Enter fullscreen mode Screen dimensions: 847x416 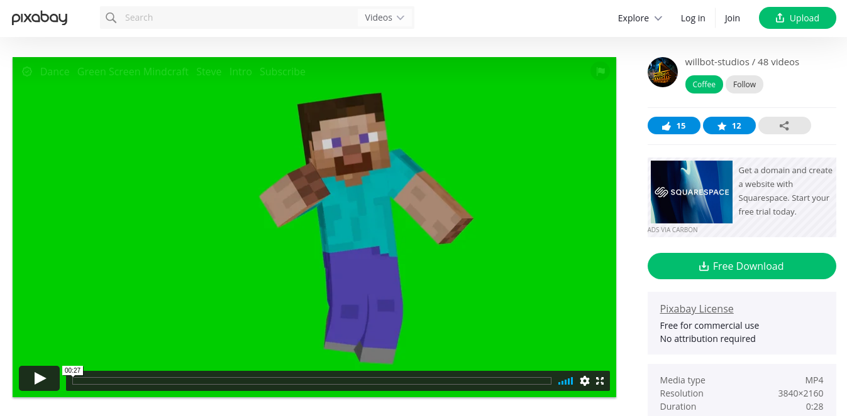tap(600, 381)
